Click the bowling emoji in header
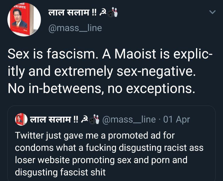Image resolution: width=223 pixels, height=181 pixels. pyautogui.click(x=112, y=13)
